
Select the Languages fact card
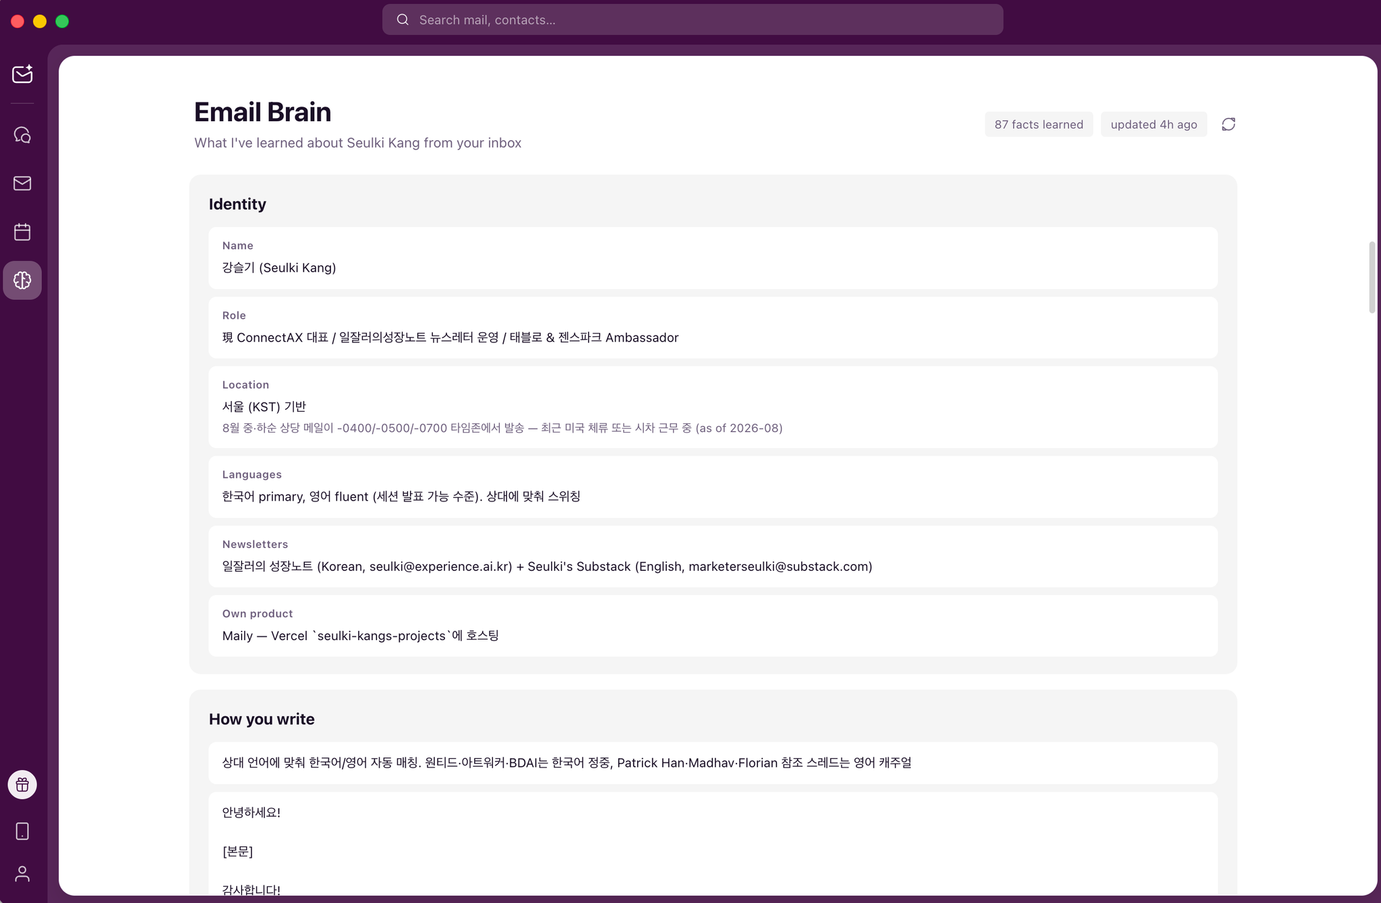[x=713, y=487]
